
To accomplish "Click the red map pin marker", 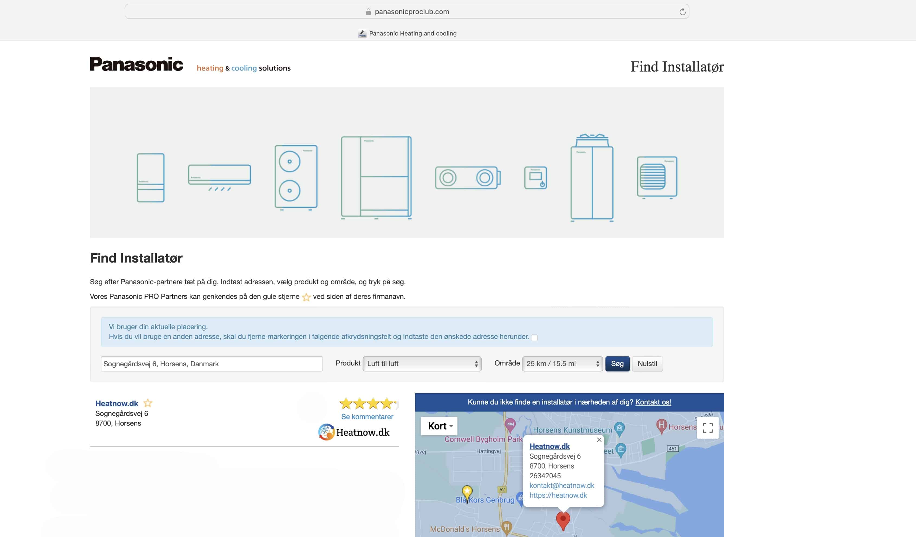I will pyautogui.click(x=563, y=520).
